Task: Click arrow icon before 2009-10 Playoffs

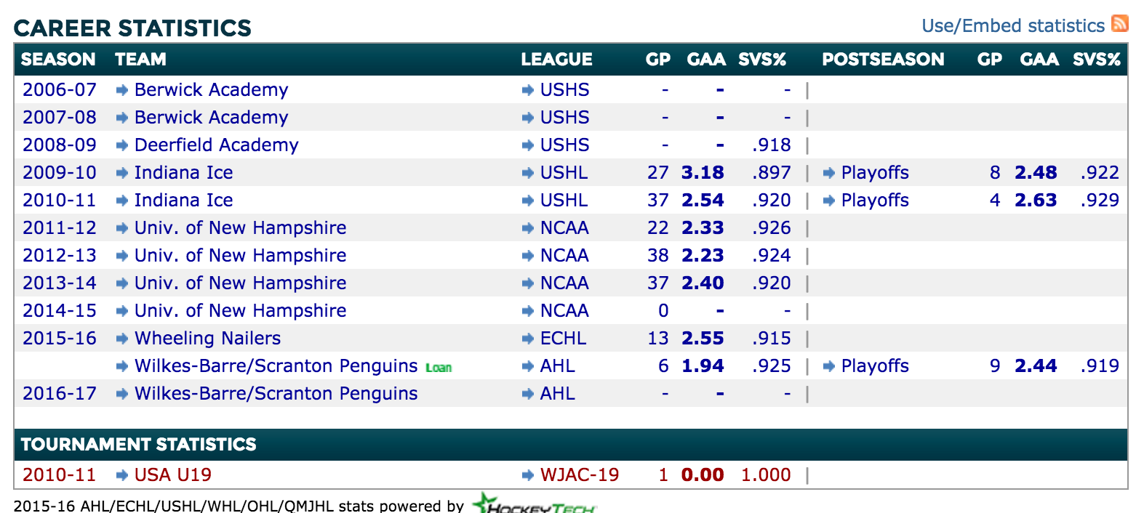Action: [829, 173]
